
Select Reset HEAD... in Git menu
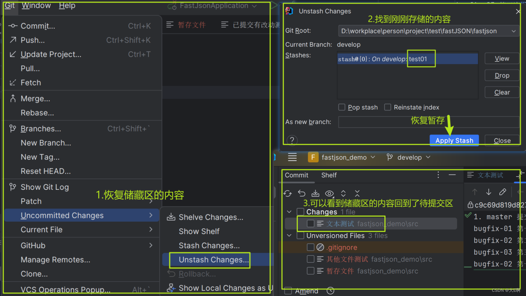[x=46, y=171]
